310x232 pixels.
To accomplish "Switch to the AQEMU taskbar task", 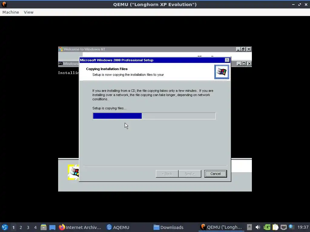I will [x=118, y=227].
